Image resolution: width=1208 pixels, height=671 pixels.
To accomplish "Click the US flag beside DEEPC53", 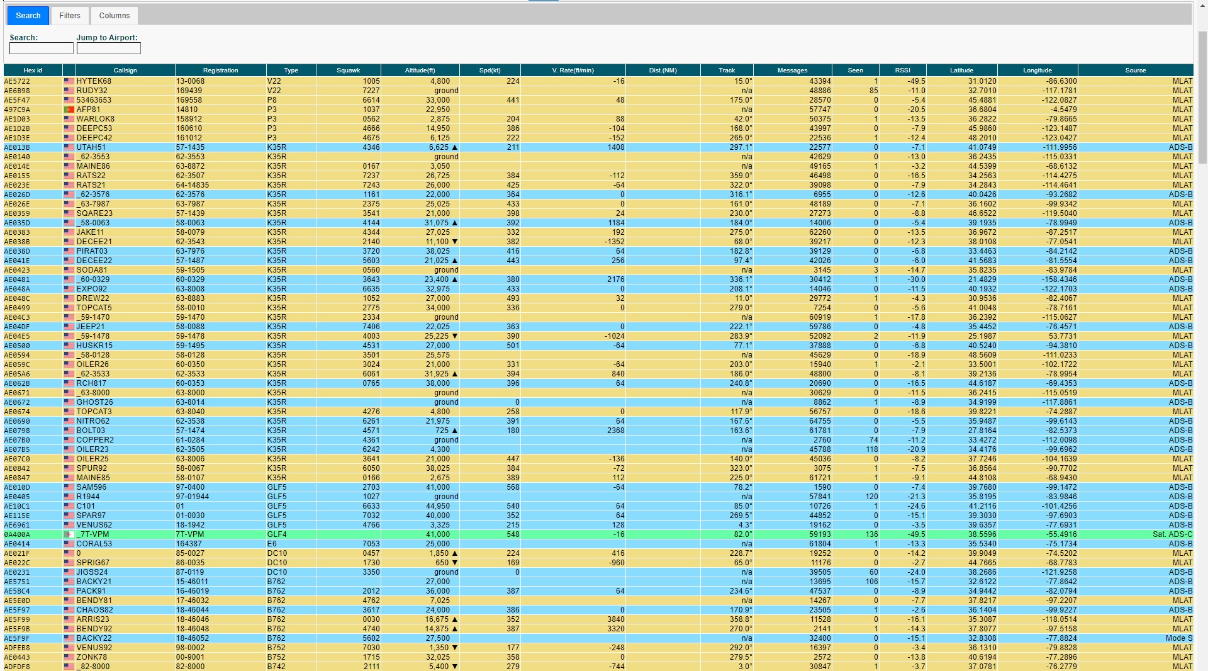I will tap(69, 128).
